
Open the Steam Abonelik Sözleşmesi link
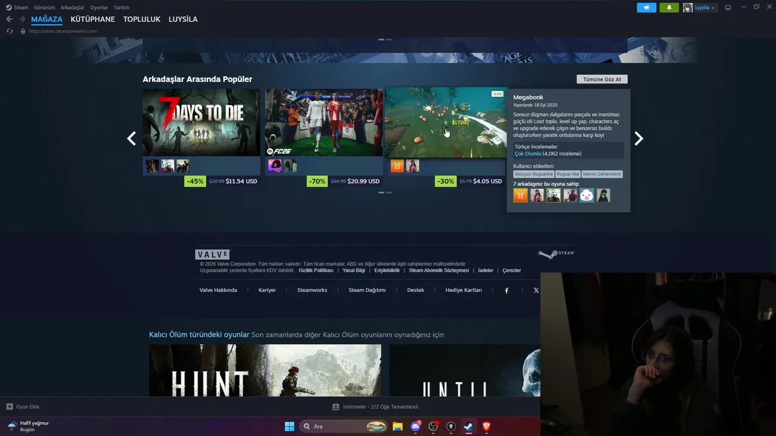[439, 271]
